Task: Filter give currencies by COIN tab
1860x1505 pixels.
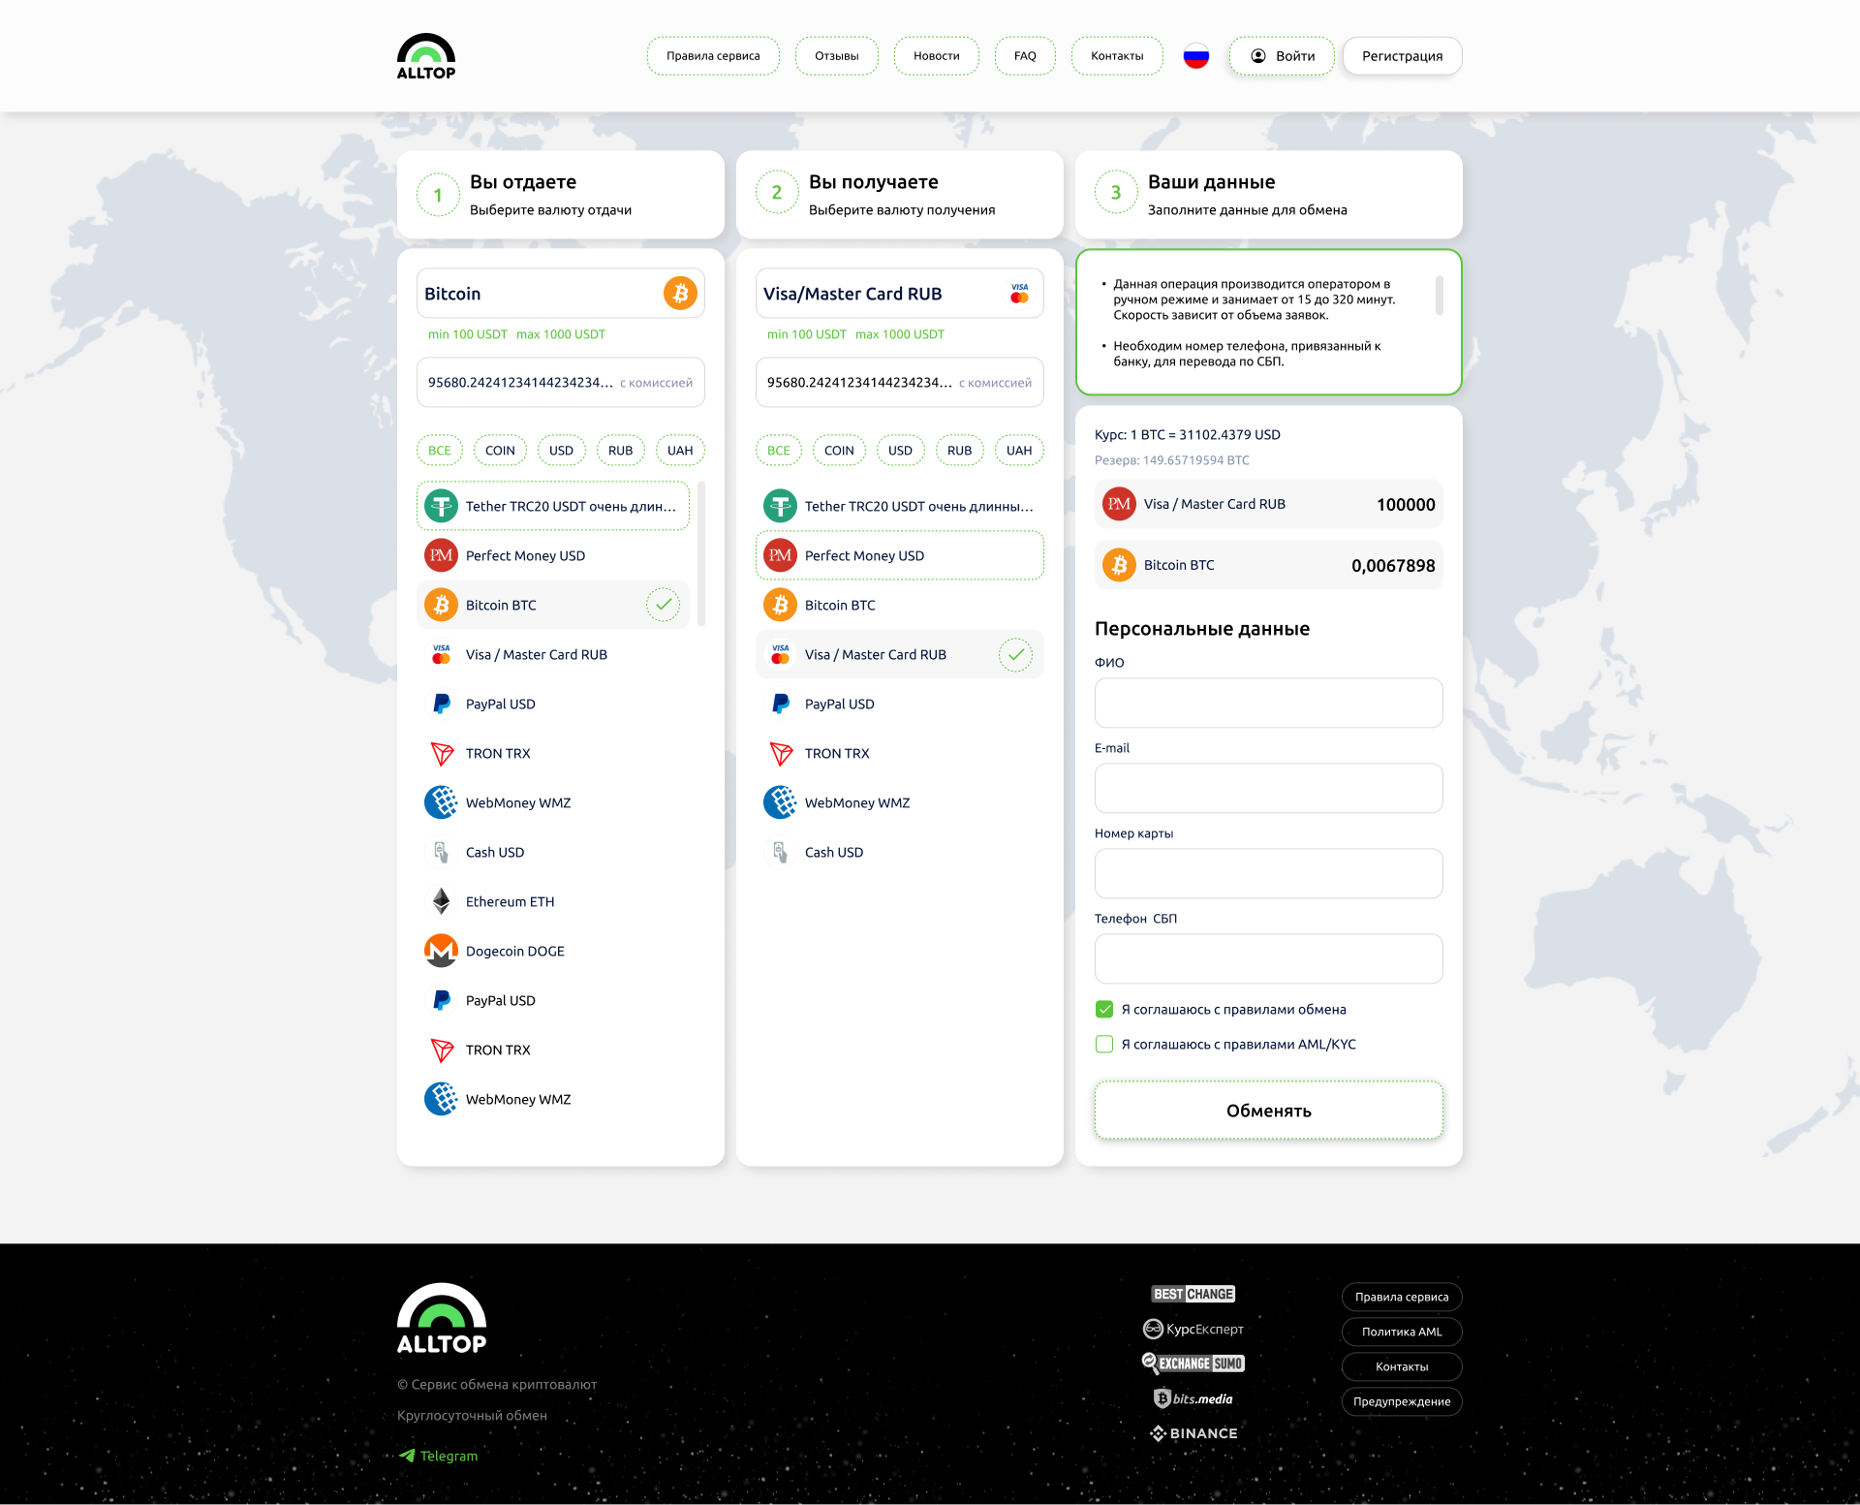Action: pos(500,451)
